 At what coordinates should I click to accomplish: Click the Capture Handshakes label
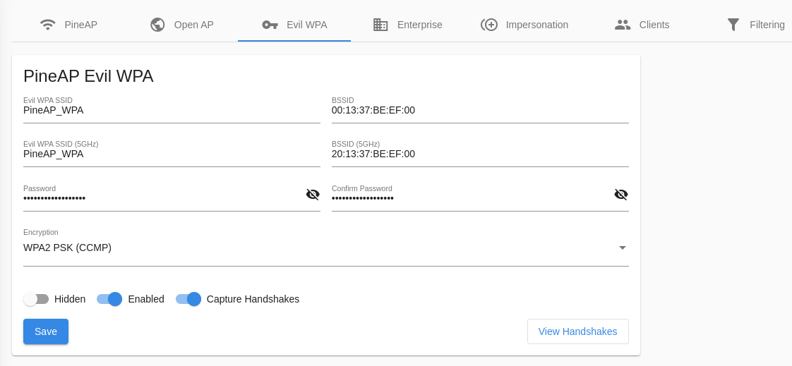tap(253, 299)
